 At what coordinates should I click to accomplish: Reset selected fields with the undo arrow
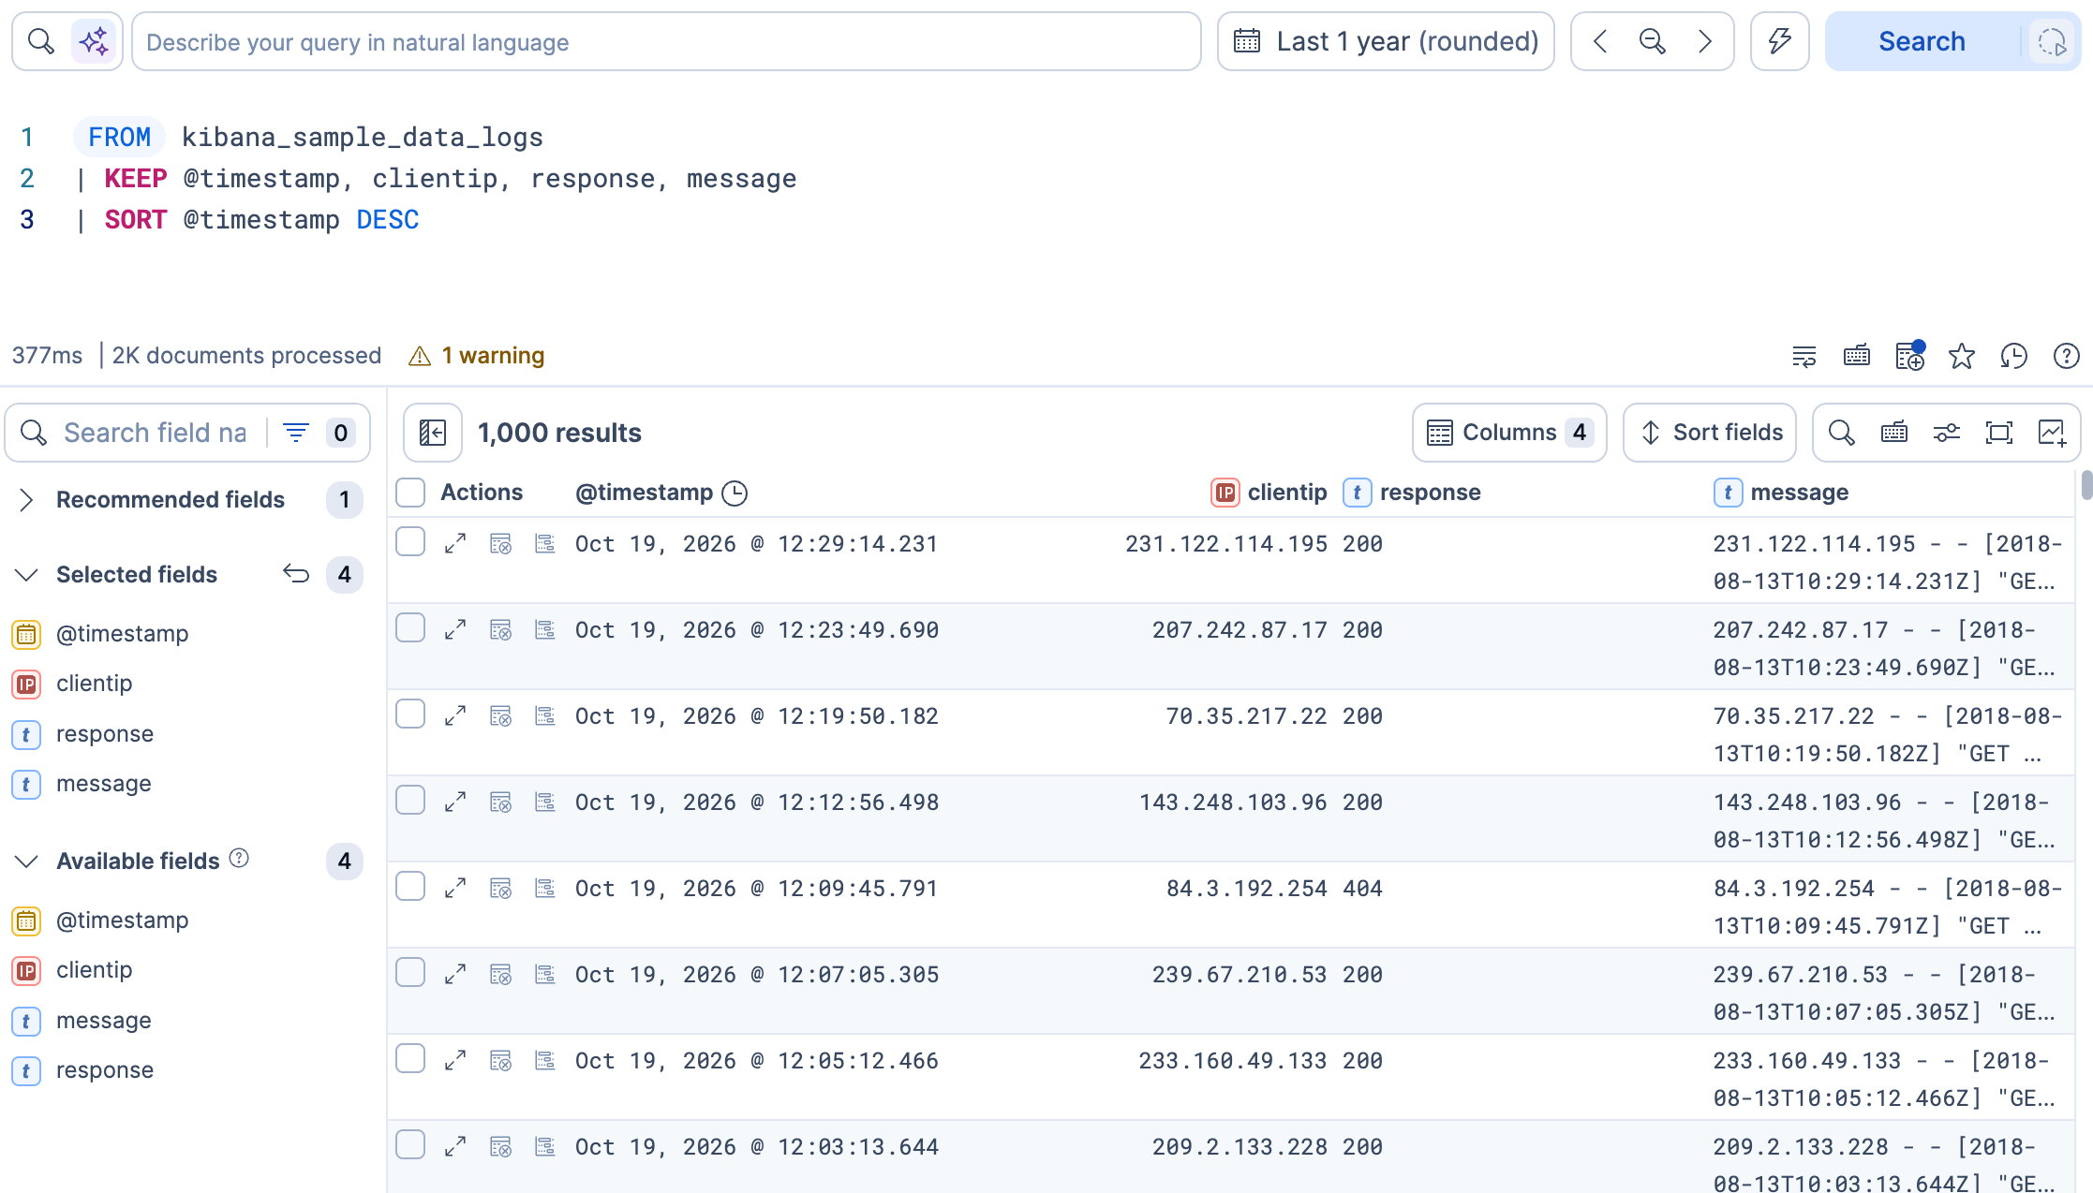296,574
